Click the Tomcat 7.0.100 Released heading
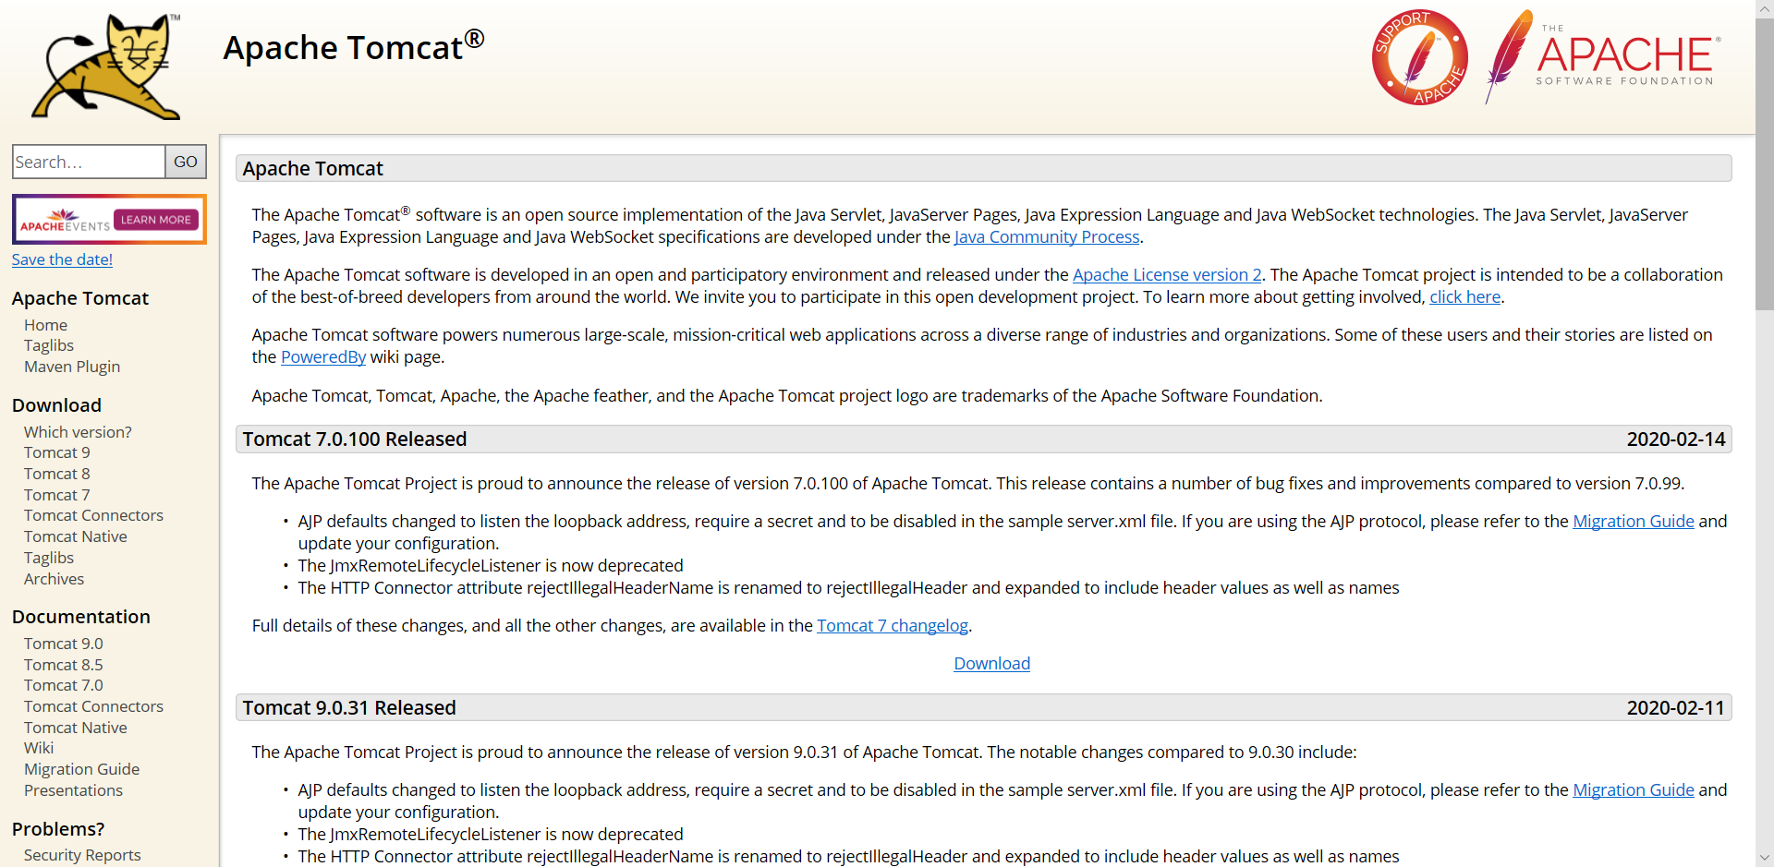 point(355,440)
